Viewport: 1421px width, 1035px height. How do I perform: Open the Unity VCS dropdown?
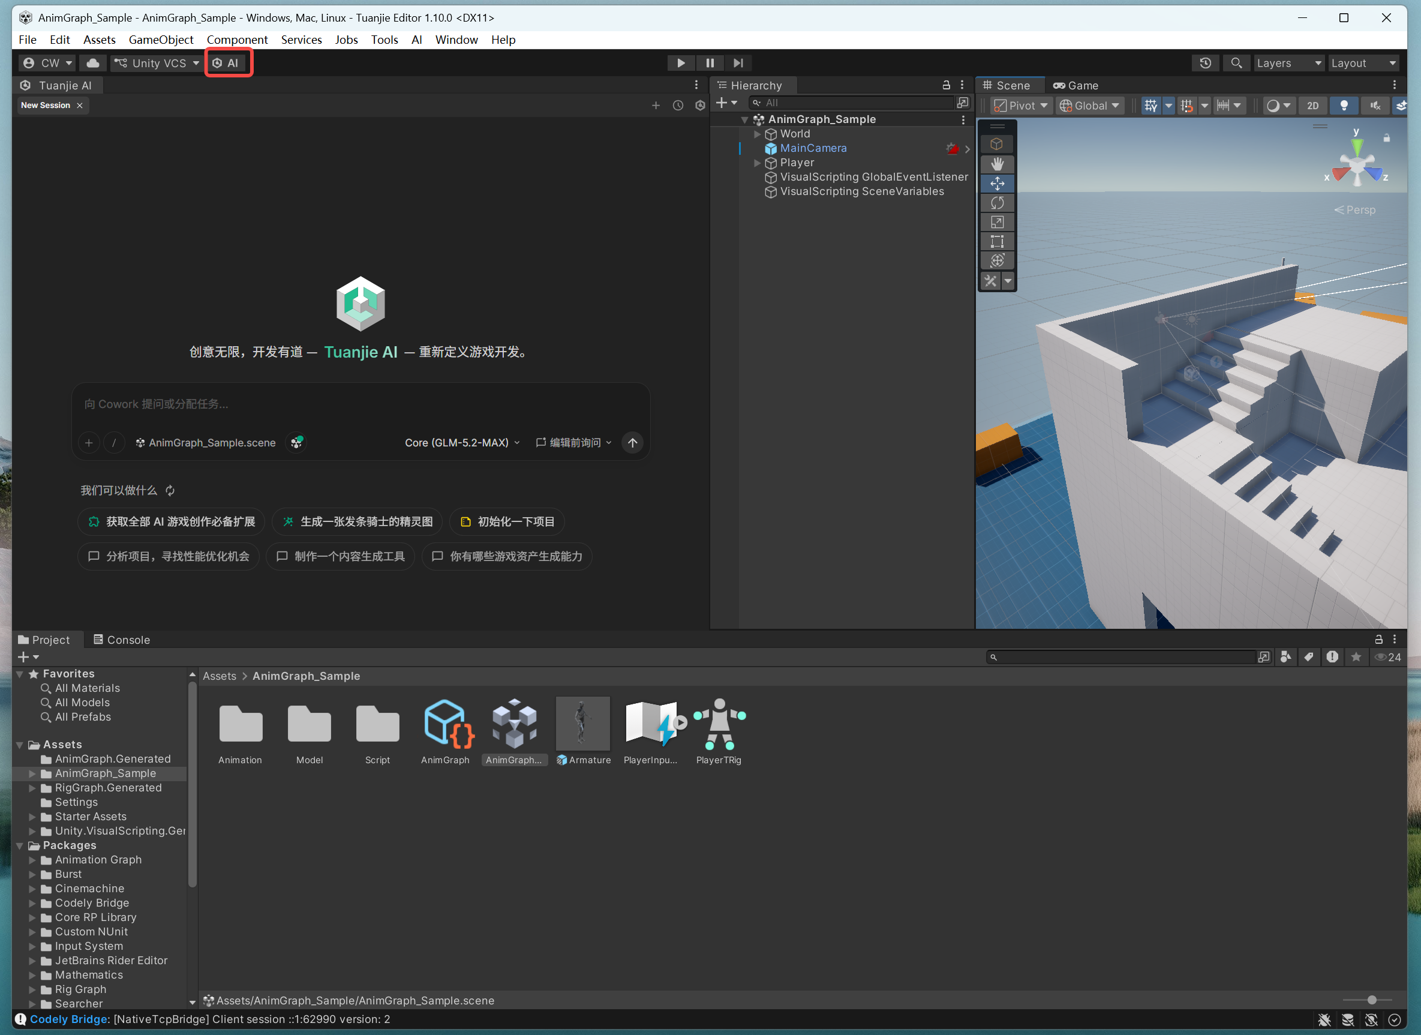pos(157,62)
